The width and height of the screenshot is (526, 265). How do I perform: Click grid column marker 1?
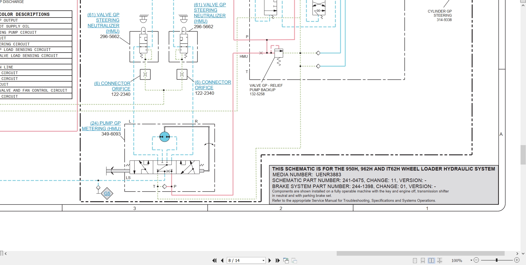coord(427,208)
